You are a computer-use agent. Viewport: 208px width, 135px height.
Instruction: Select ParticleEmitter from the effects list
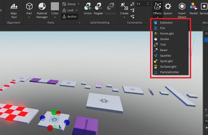169,72
